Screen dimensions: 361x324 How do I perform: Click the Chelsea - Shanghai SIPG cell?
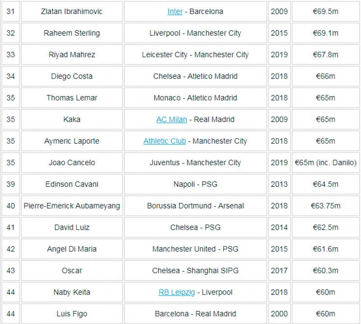[x=195, y=271]
